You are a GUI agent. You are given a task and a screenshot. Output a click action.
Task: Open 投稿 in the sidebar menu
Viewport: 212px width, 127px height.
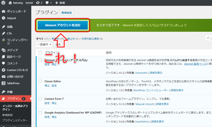coord(10,27)
